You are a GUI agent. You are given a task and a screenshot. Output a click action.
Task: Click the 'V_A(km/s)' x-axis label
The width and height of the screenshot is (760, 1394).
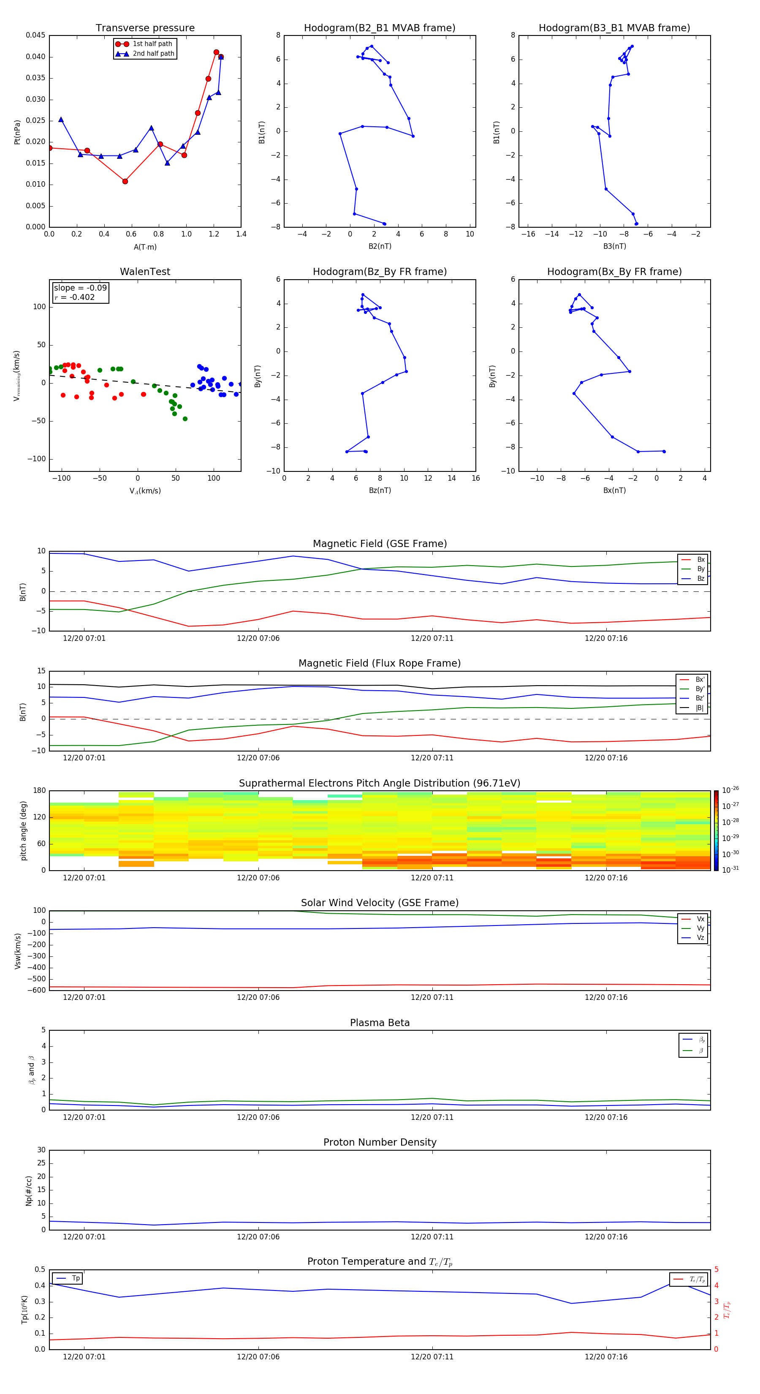pyautogui.click(x=145, y=491)
